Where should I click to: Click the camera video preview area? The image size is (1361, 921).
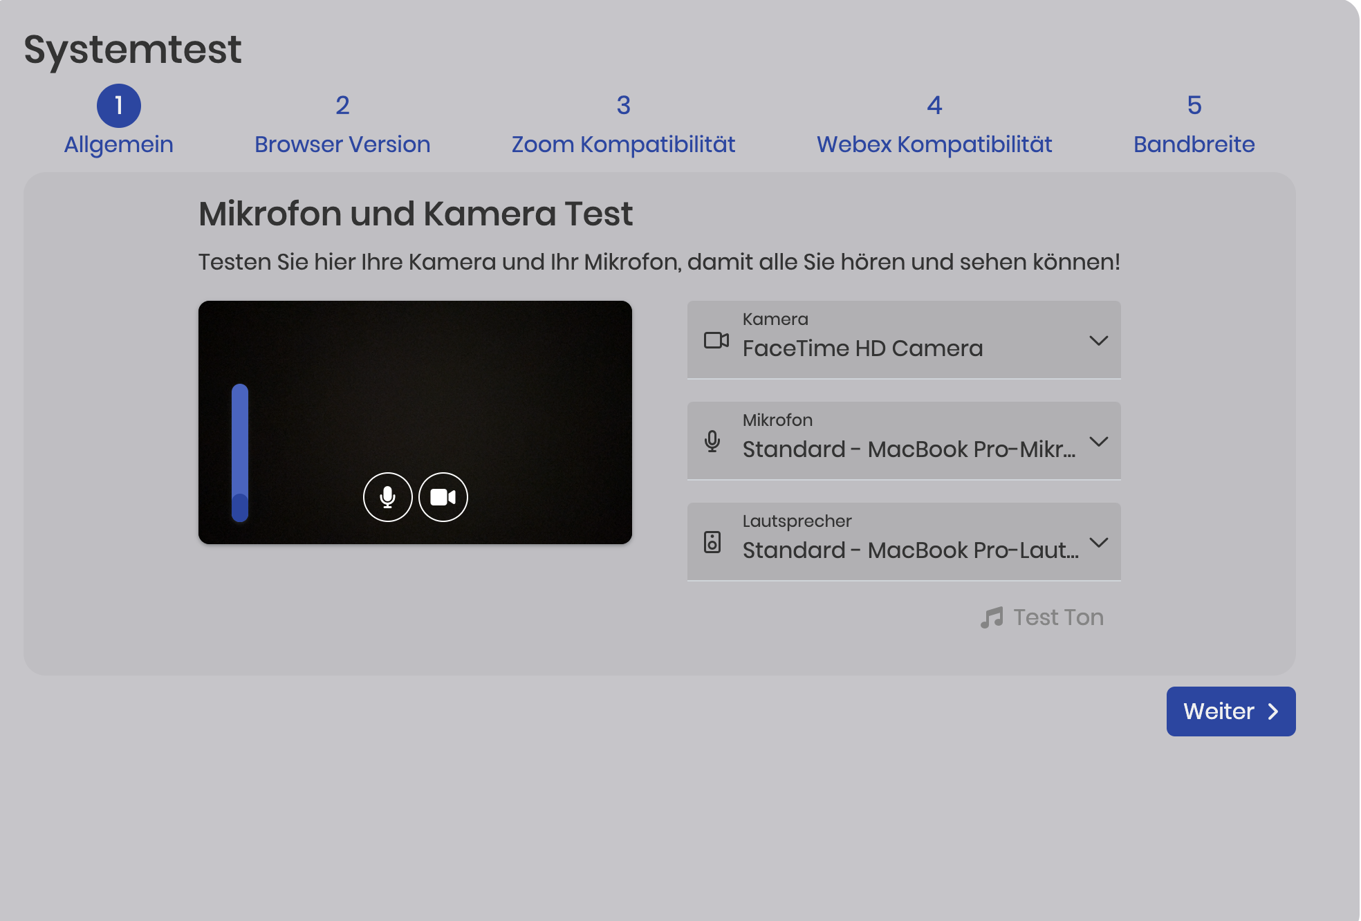(x=415, y=422)
